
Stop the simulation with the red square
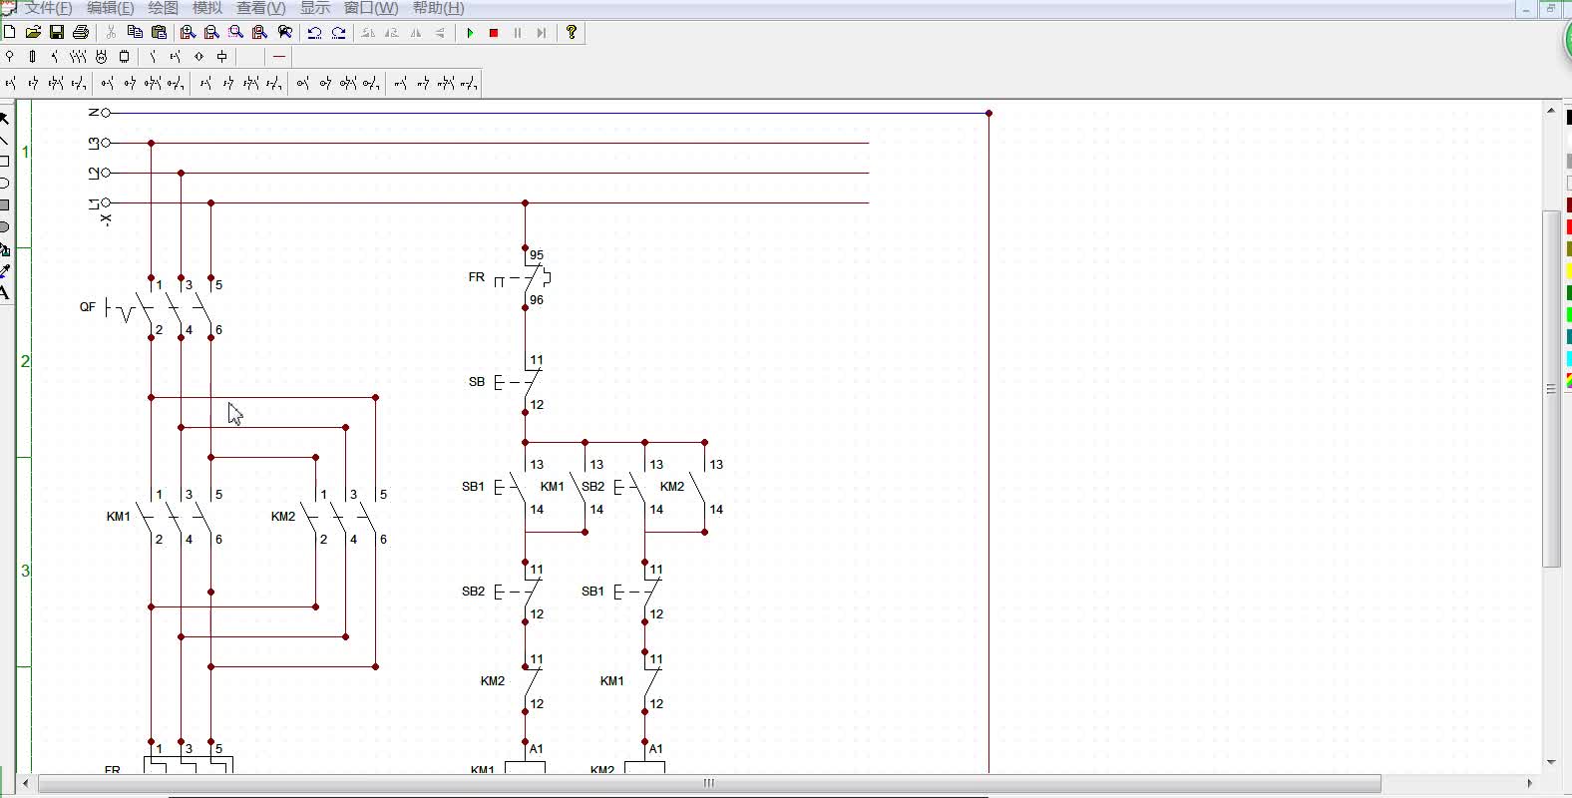click(x=494, y=33)
